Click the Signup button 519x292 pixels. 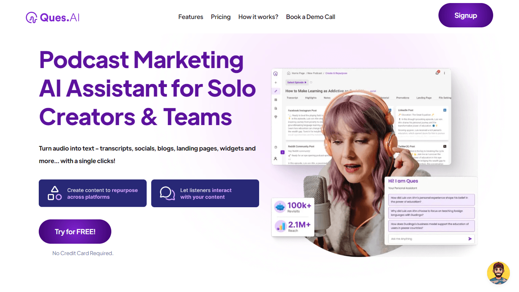tap(466, 15)
